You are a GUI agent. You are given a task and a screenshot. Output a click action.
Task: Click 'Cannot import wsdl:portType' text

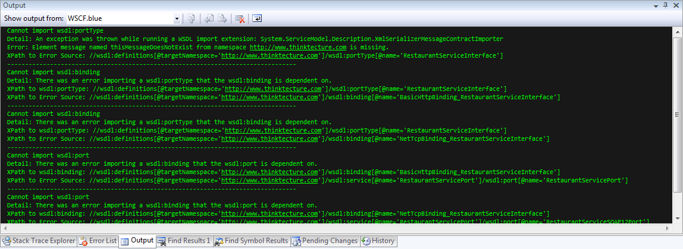click(x=55, y=30)
